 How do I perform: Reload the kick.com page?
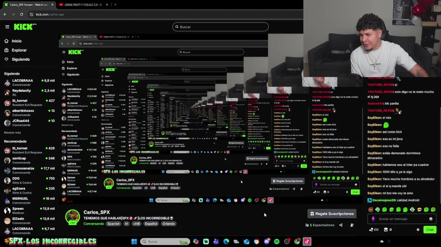click(22, 14)
